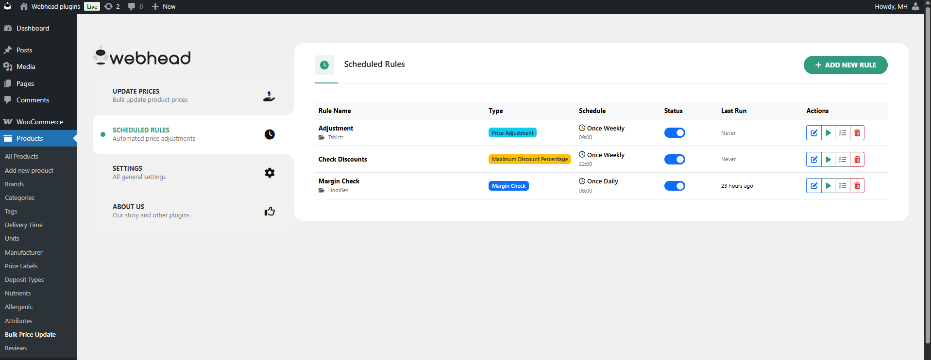
Task: Open checklist icon for Check Discounts
Action: tap(843, 160)
